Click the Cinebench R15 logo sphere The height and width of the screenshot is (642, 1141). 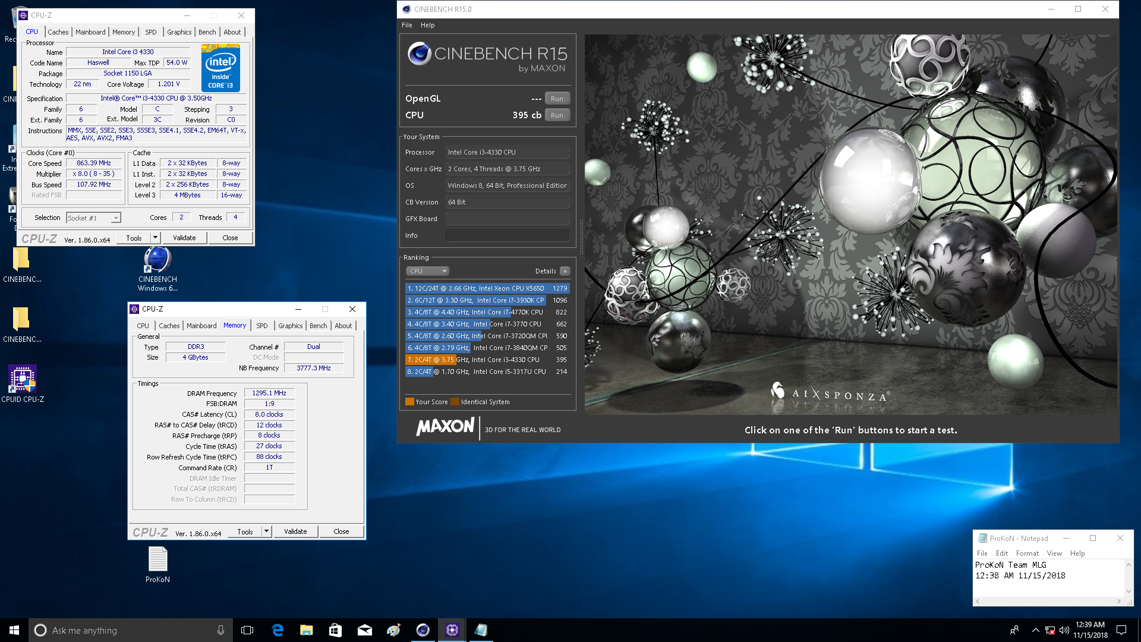tap(419, 53)
